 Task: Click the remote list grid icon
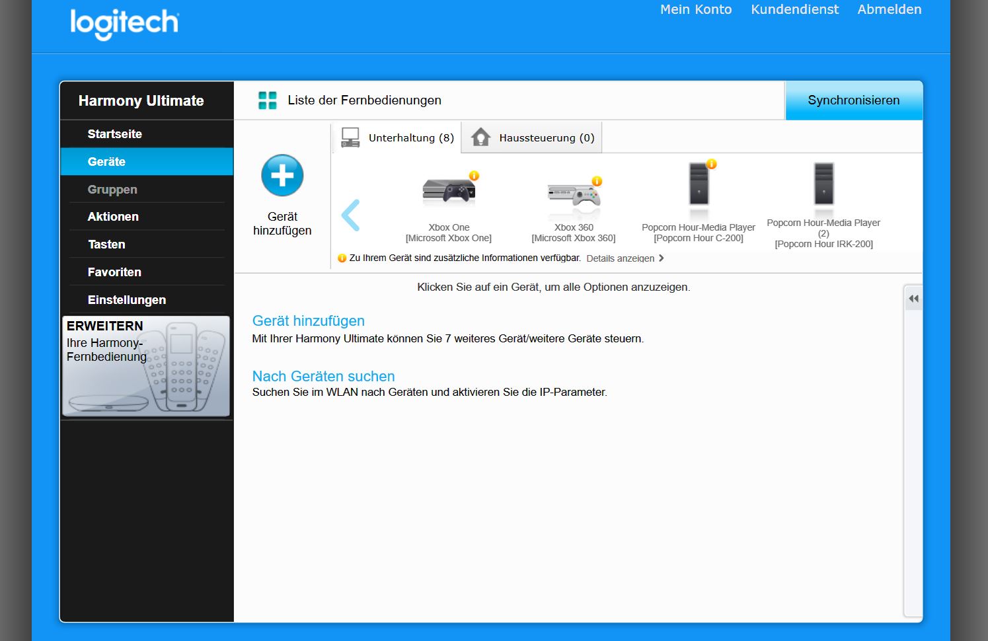click(268, 100)
